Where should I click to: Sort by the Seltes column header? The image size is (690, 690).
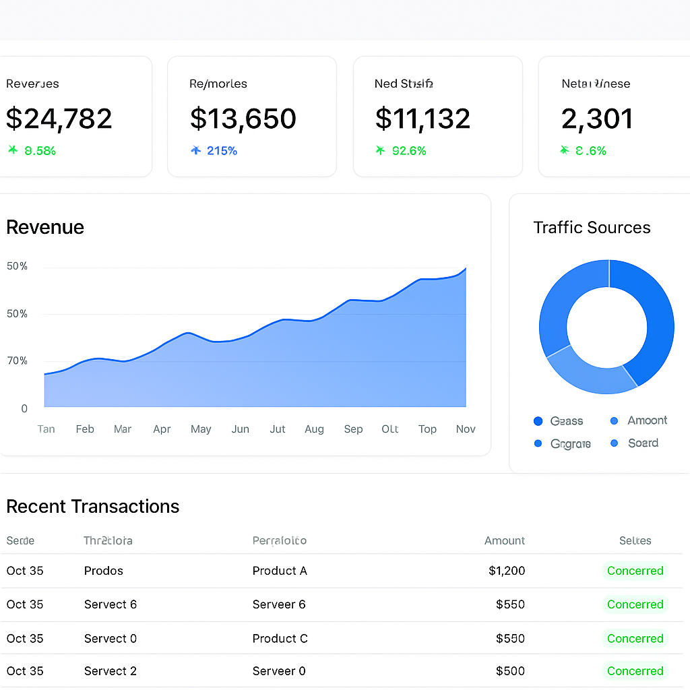pos(635,540)
